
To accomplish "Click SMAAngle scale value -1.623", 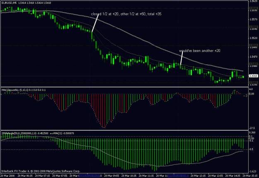I will (252, 171).
